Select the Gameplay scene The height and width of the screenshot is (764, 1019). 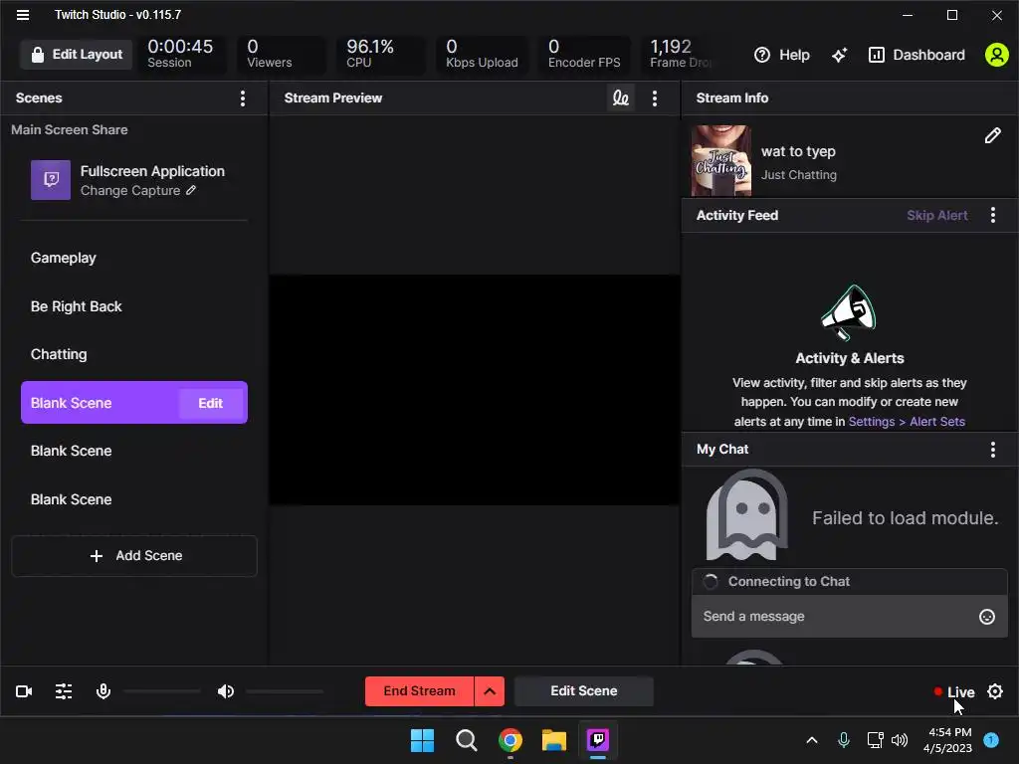pyautogui.click(x=134, y=258)
